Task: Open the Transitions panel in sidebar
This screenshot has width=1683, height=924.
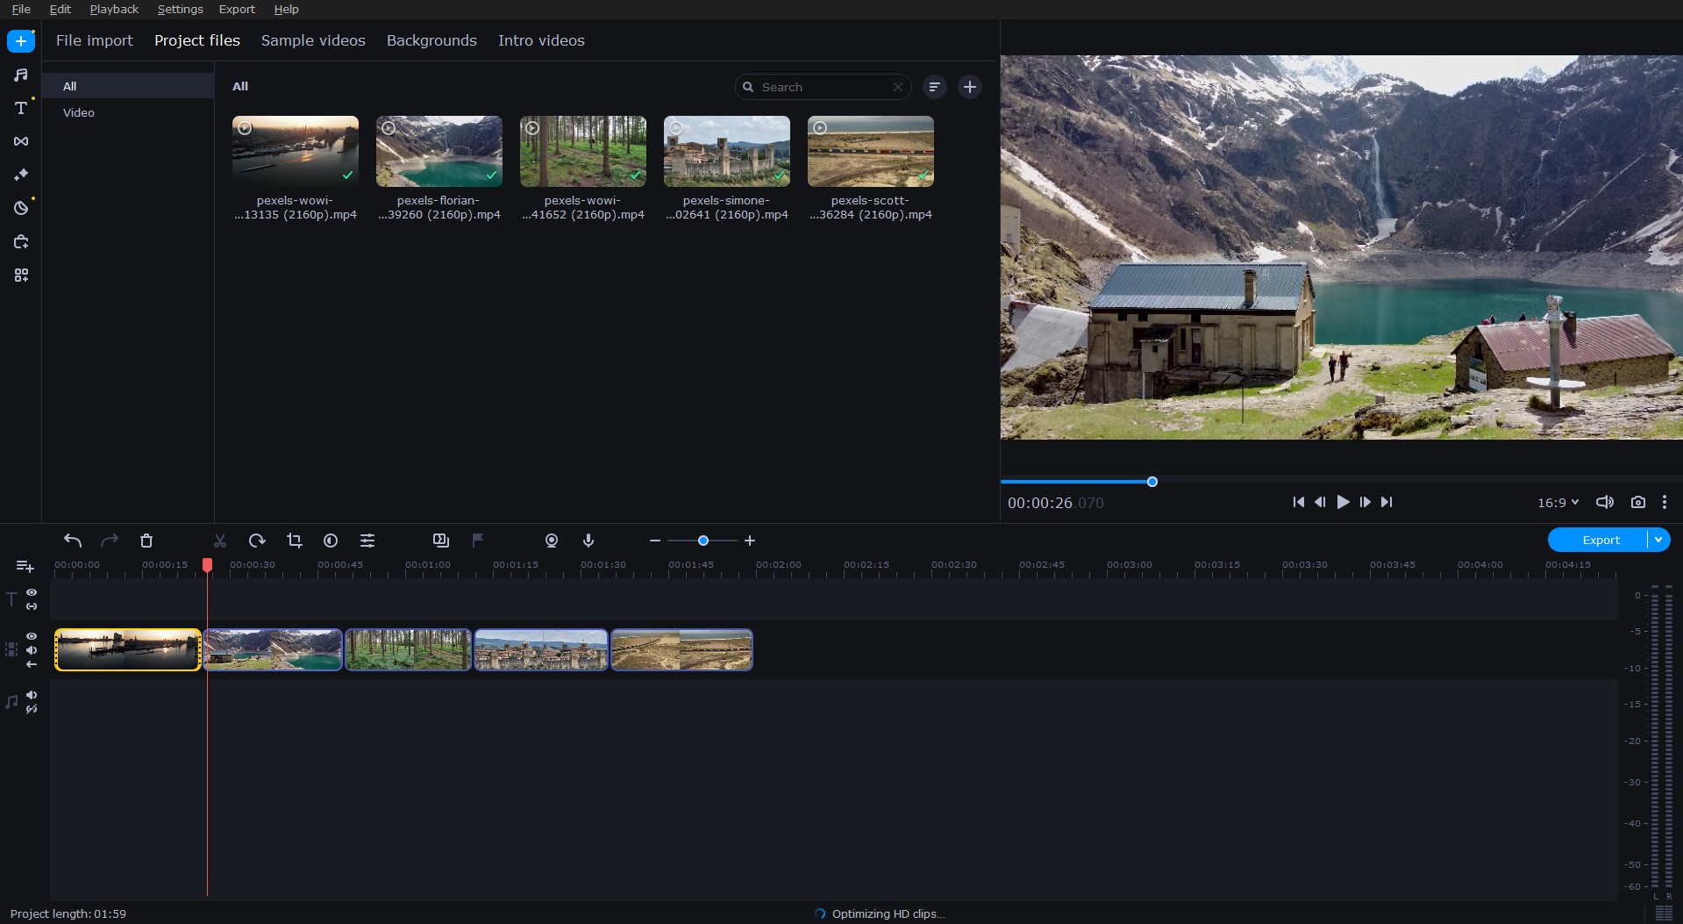Action: click(x=21, y=141)
